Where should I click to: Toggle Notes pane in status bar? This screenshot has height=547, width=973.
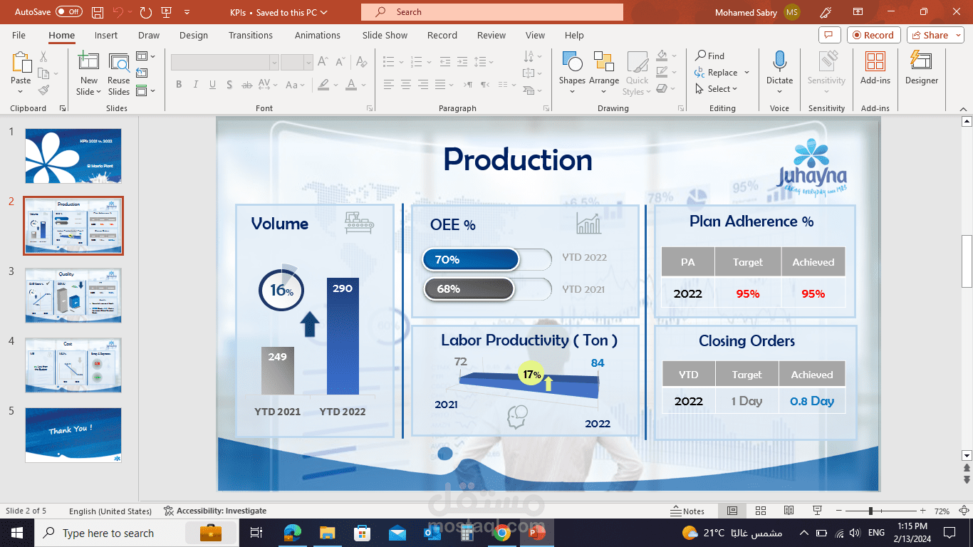pos(687,511)
